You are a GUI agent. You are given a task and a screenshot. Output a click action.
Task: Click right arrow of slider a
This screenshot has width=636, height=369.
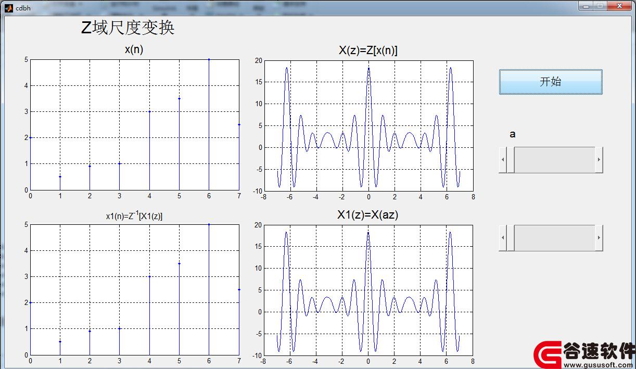pos(599,160)
